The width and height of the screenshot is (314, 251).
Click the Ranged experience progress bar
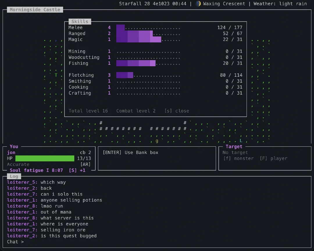tap(148, 33)
